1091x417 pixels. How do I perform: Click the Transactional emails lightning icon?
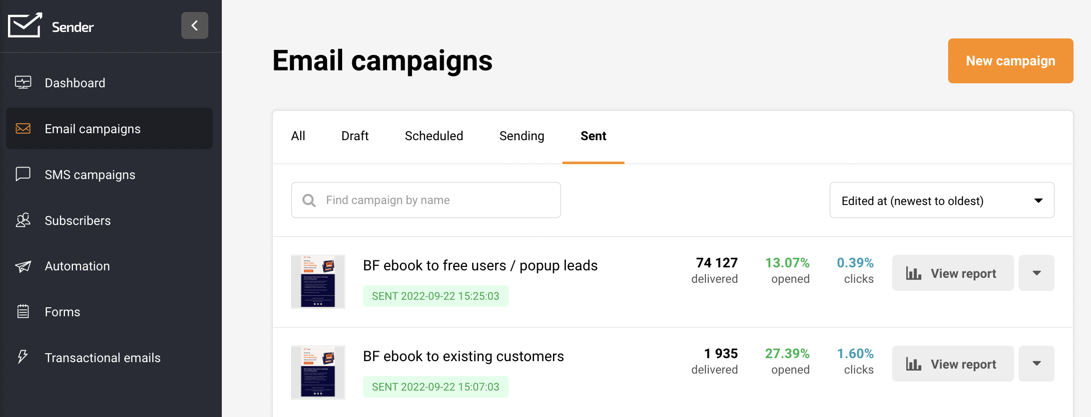coord(23,357)
